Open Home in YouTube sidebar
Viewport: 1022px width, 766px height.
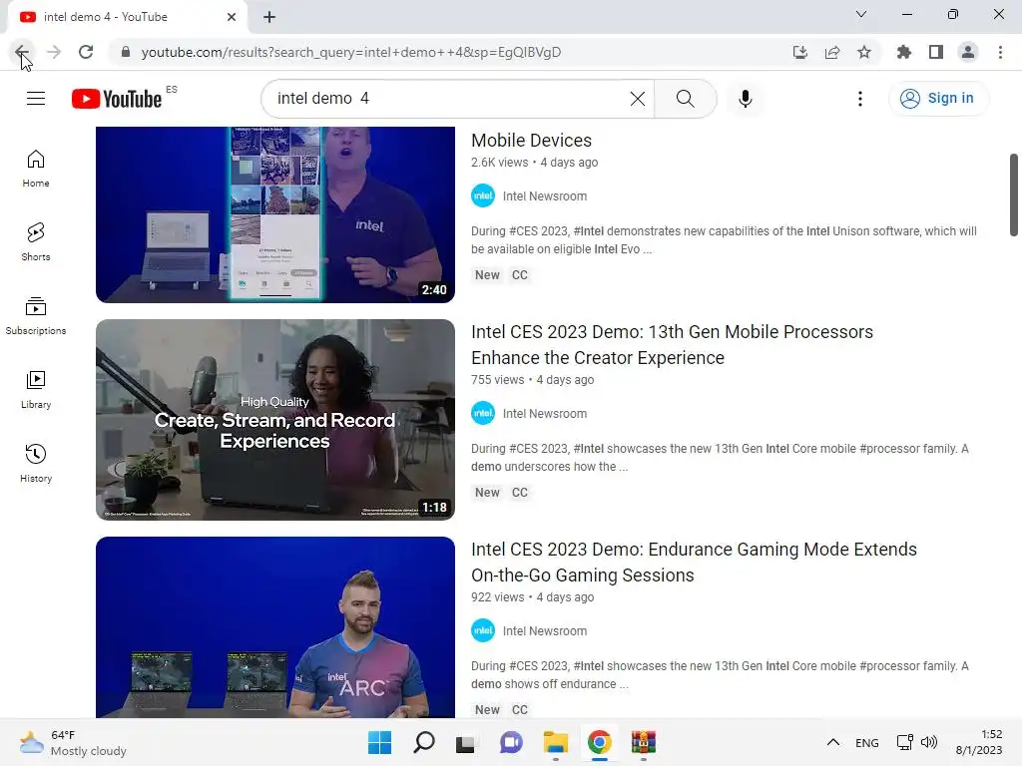point(36,169)
